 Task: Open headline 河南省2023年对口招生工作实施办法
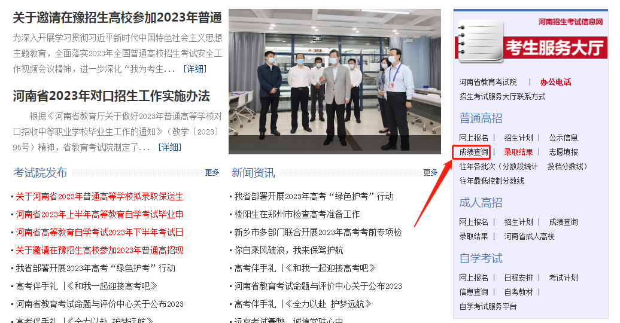click(x=111, y=96)
